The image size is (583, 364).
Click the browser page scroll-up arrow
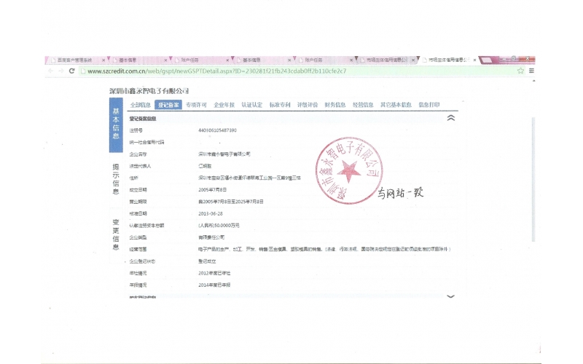pos(534,81)
